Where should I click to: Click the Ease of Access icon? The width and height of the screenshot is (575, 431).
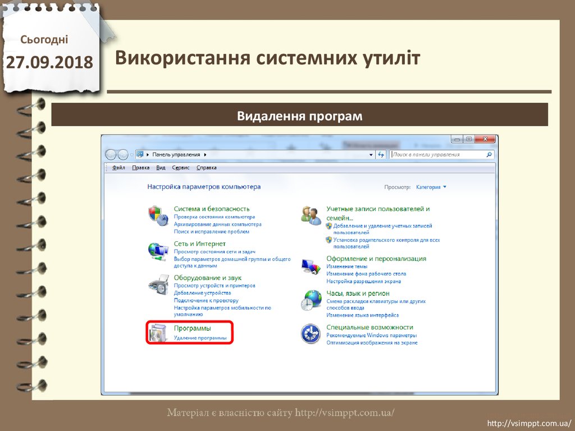[311, 334]
